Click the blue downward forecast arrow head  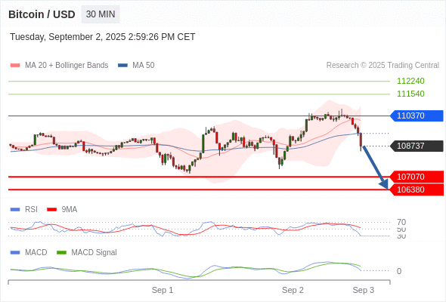click(384, 184)
